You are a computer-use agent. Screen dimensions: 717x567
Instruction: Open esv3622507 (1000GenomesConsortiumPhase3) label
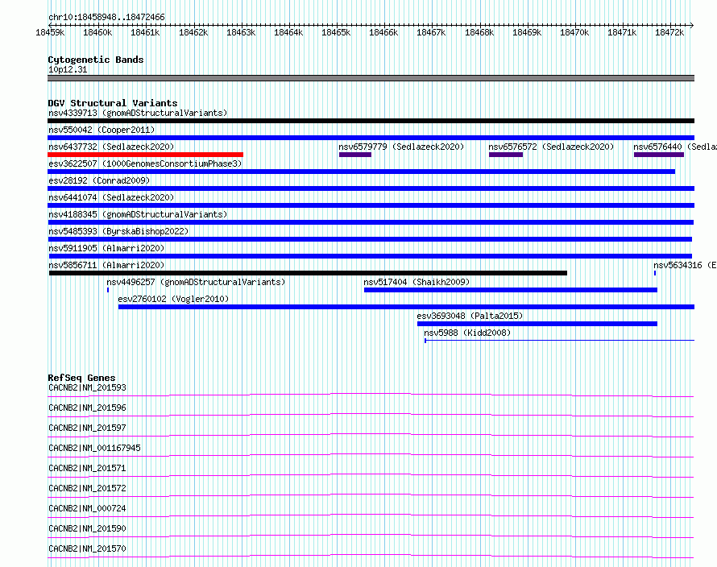[x=145, y=163]
